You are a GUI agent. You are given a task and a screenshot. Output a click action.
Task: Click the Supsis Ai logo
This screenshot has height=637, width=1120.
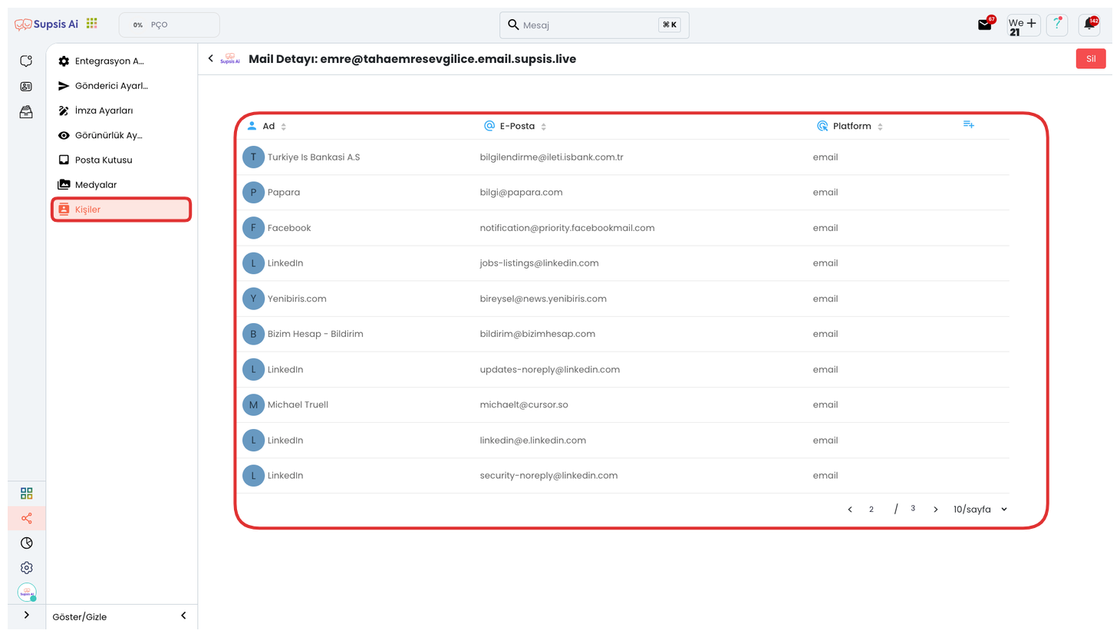pyautogui.click(x=46, y=25)
